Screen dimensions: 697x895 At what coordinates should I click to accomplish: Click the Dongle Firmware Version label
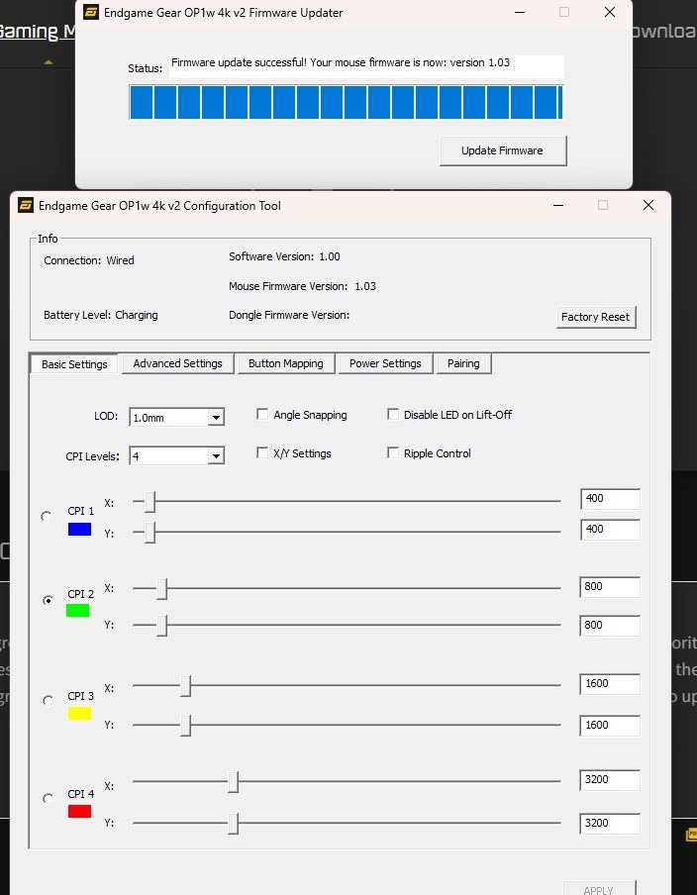pyautogui.click(x=289, y=315)
